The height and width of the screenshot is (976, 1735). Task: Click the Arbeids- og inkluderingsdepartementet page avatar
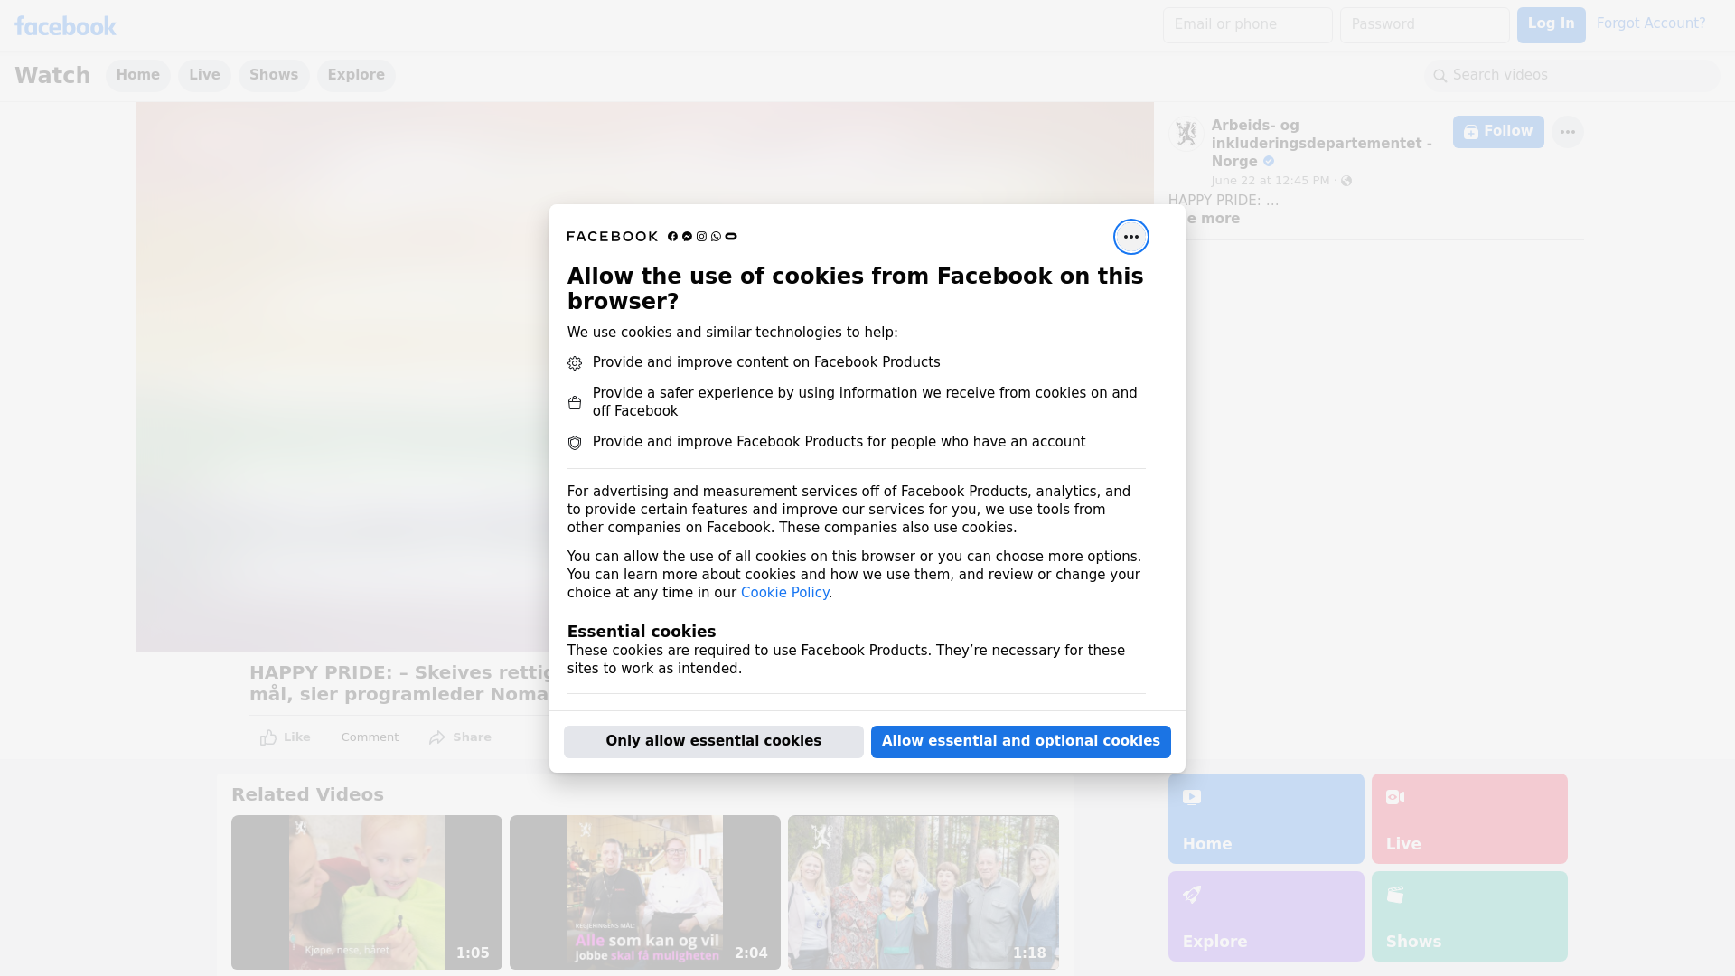[x=1186, y=133]
